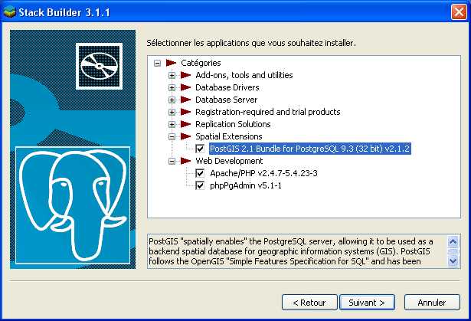Select Apache/PHP v2.4.7-5.4.23-3 entry
Image resolution: width=471 pixels, height=321 pixels.
(263, 173)
